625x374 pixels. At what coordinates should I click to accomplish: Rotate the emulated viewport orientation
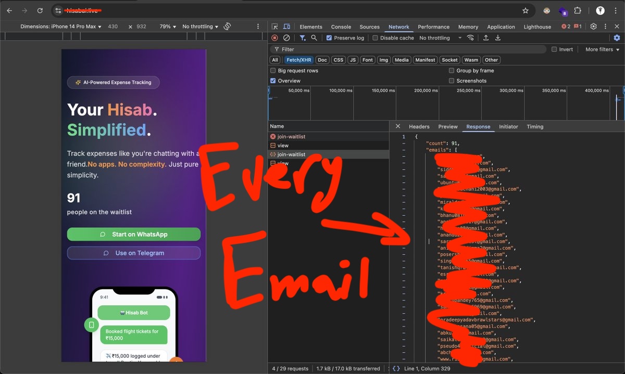[x=227, y=26]
